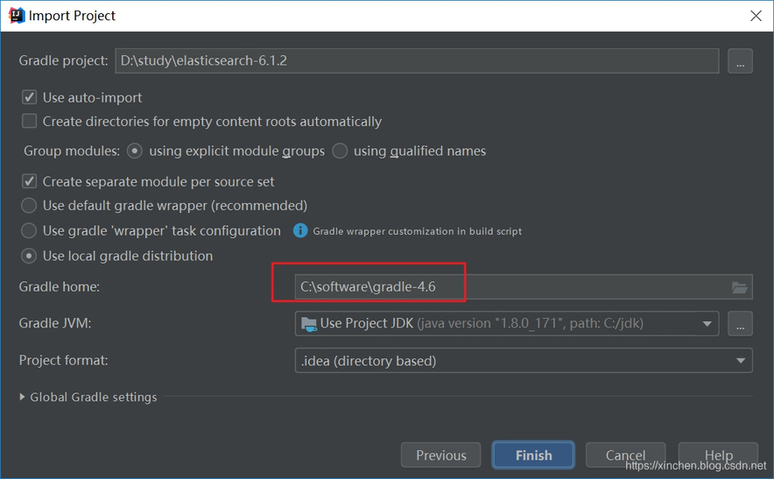This screenshot has height=479, width=774.
Task: Choose Use default gradle wrapper option
Action: click(x=30, y=206)
